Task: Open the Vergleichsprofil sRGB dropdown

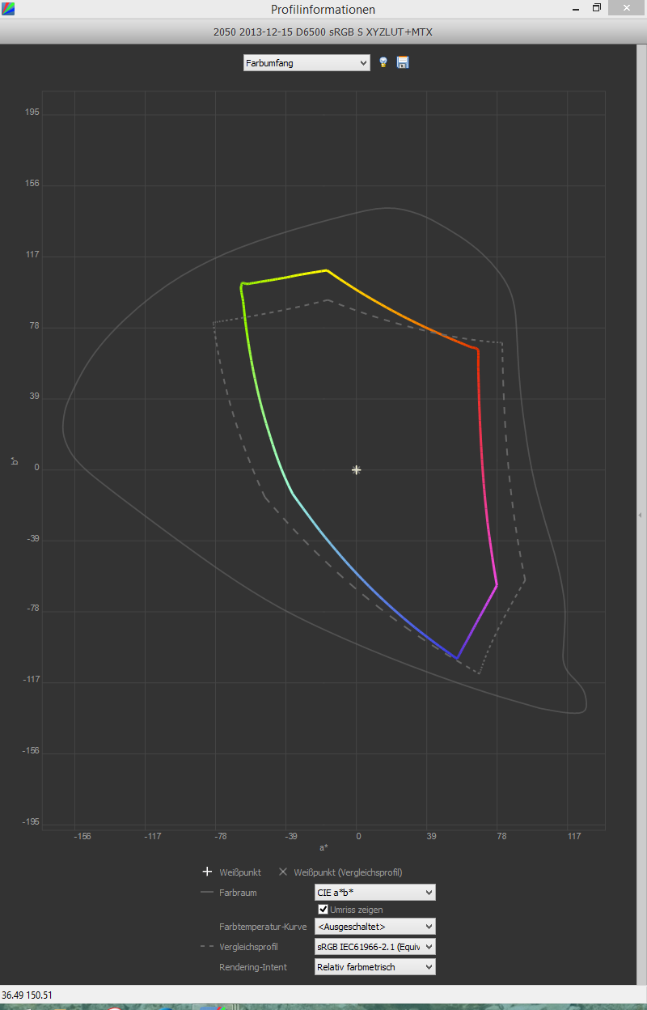Action: (374, 946)
